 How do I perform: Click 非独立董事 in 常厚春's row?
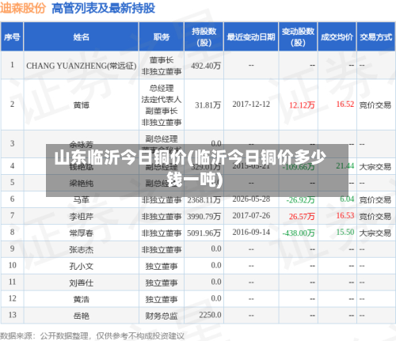(162, 233)
